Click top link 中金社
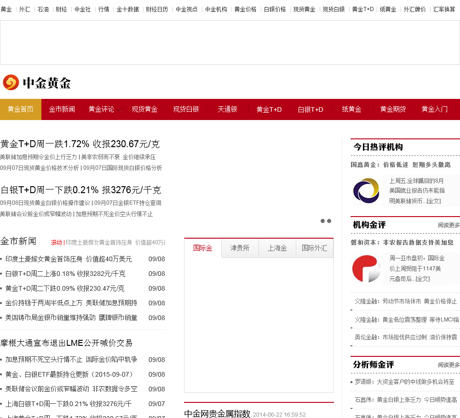460x418 pixels. (83, 9)
